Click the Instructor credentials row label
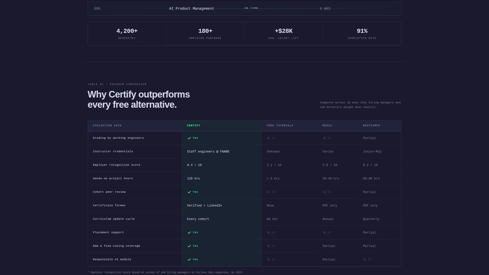 113,152
